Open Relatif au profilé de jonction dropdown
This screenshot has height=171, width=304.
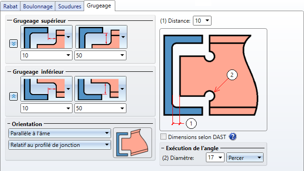click(x=59, y=145)
